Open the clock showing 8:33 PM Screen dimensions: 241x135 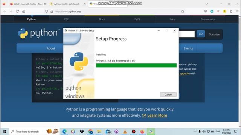point(227,132)
